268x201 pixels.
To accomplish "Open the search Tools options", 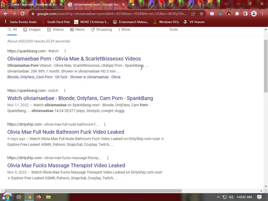I will 173,30.
